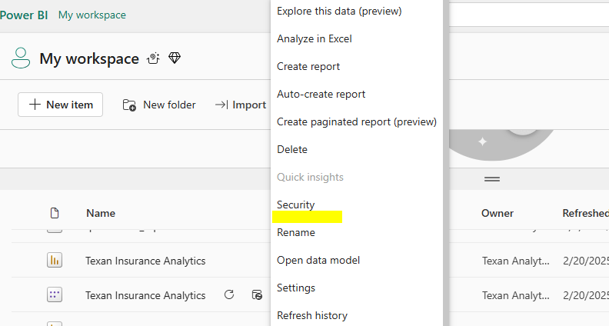This screenshot has width=609, height=326.
Task: Sort the list by the Name column header
Action: coord(101,213)
